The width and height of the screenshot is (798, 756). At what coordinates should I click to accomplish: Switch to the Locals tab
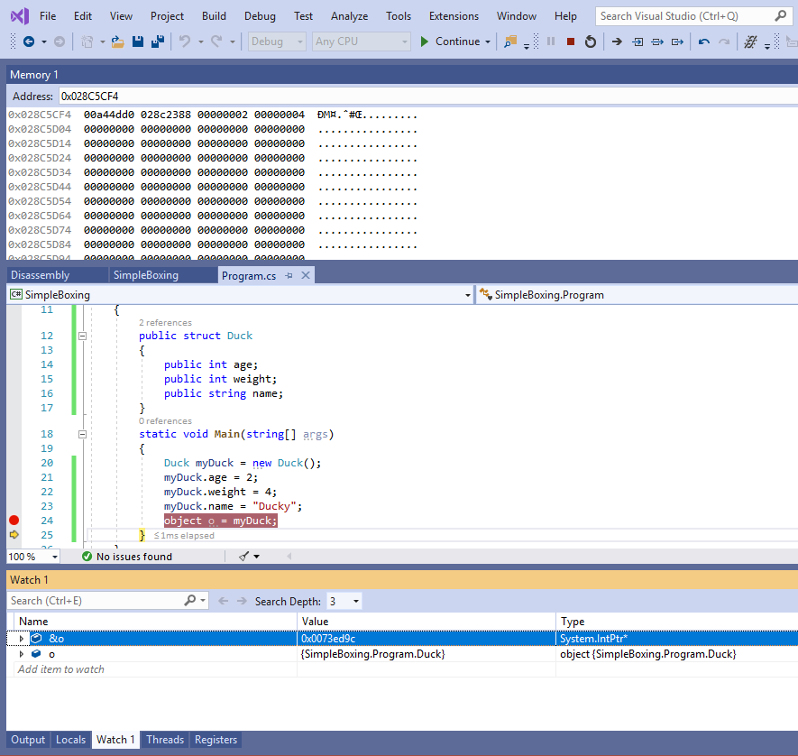pos(70,740)
